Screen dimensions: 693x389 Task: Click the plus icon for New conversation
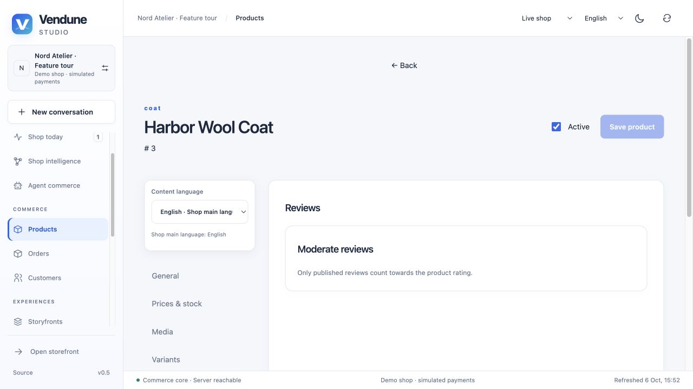coord(22,112)
